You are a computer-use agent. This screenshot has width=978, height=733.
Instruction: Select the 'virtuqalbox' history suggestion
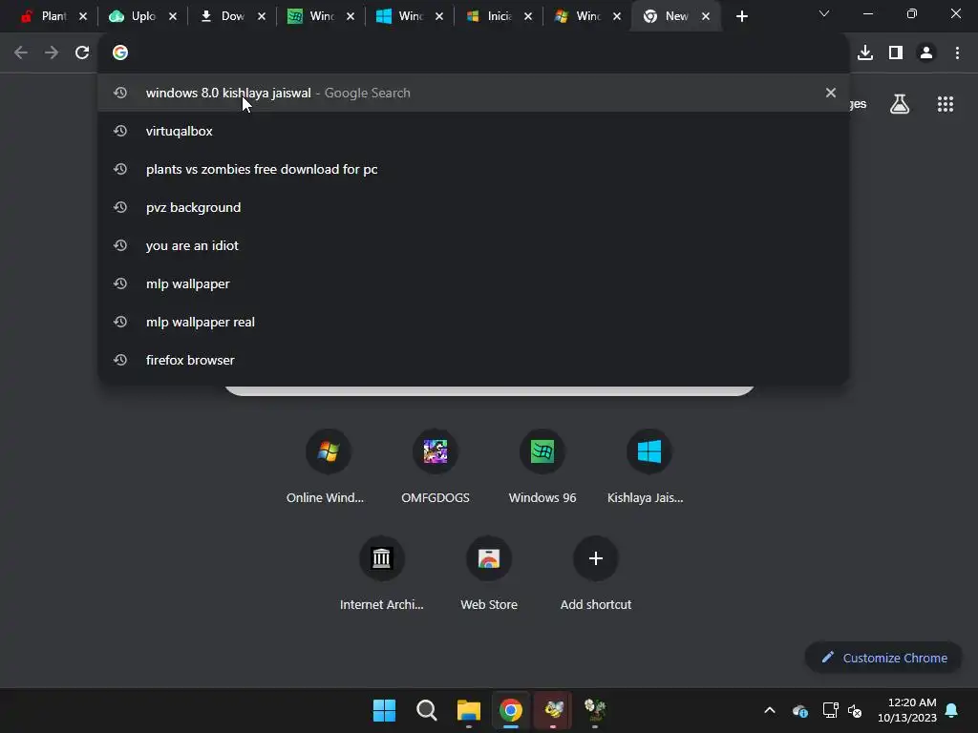pyautogui.click(x=473, y=131)
